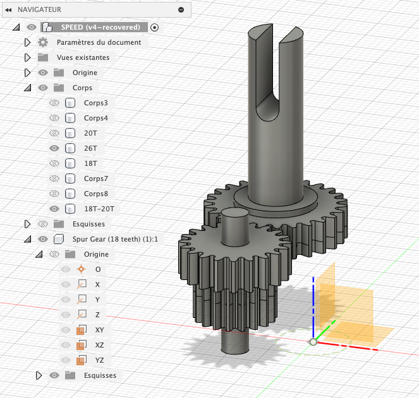Show the hidden Corps3 body

point(54,103)
